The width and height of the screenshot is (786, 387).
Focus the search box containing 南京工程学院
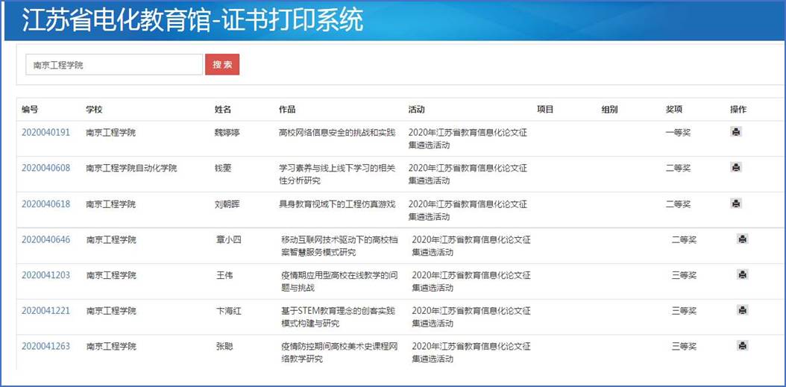pyautogui.click(x=114, y=65)
